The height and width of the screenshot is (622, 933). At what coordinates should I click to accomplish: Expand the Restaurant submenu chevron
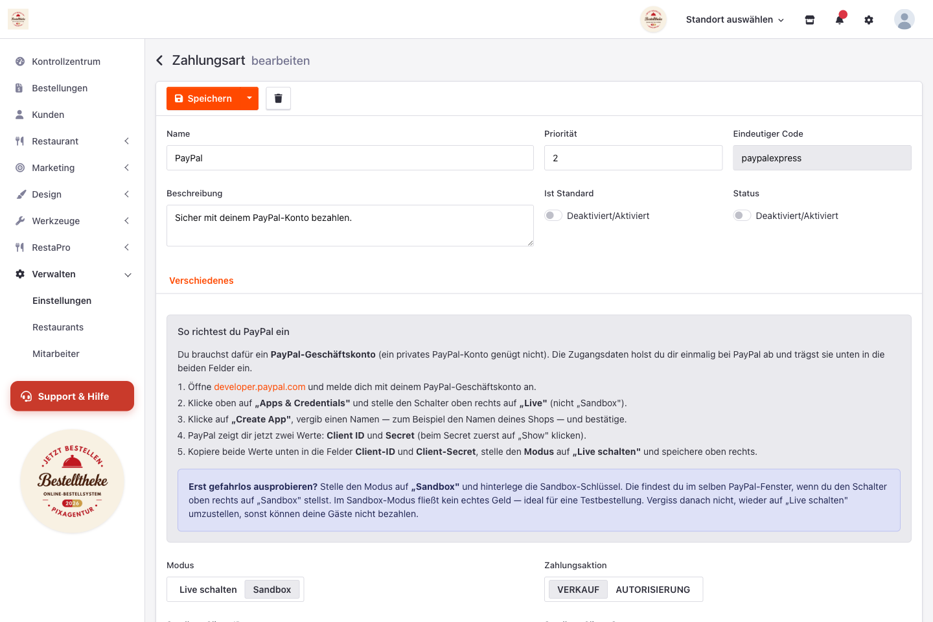coord(127,141)
